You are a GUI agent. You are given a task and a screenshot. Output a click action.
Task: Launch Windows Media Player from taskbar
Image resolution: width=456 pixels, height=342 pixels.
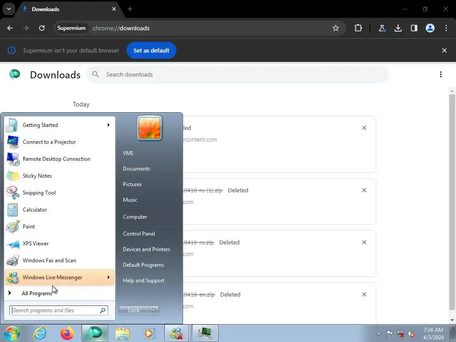[x=150, y=333]
